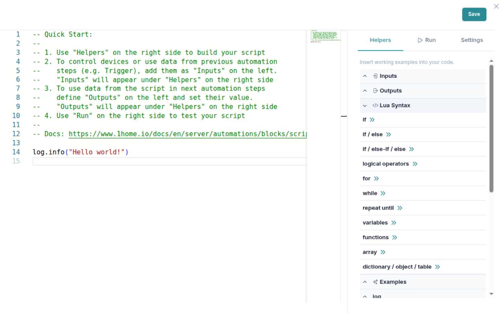
Task: Save the current script
Action: (x=474, y=14)
